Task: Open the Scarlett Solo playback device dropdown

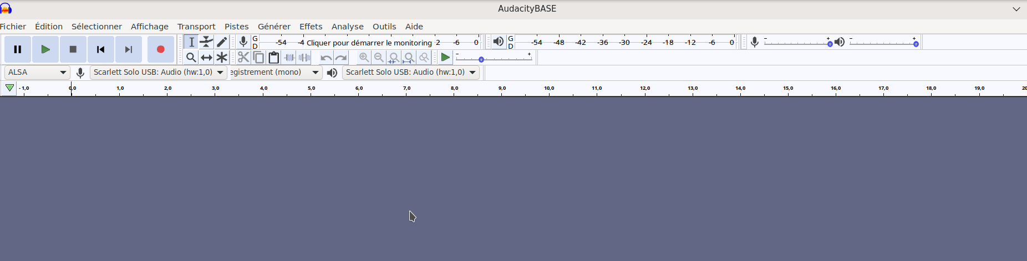Action: tap(411, 73)
